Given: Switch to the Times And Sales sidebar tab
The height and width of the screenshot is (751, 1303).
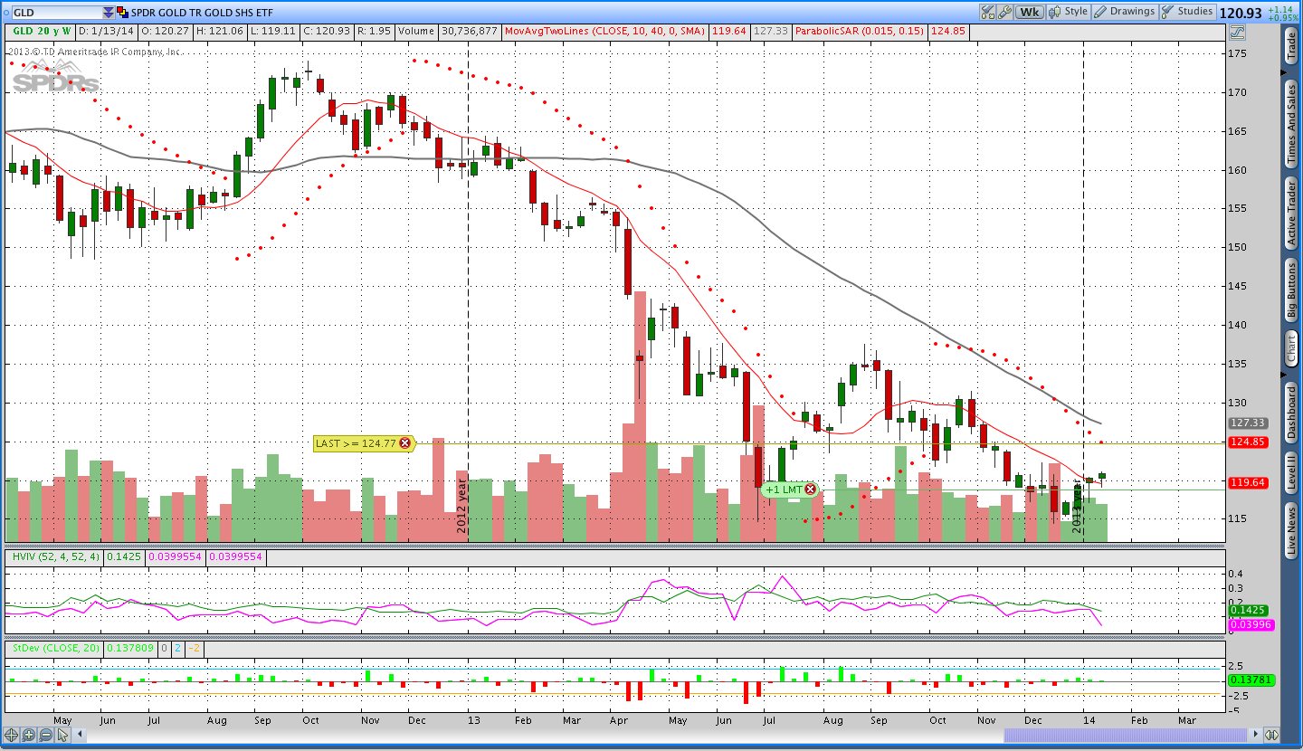Looking at the screenshot, I should click(1291, 123).
